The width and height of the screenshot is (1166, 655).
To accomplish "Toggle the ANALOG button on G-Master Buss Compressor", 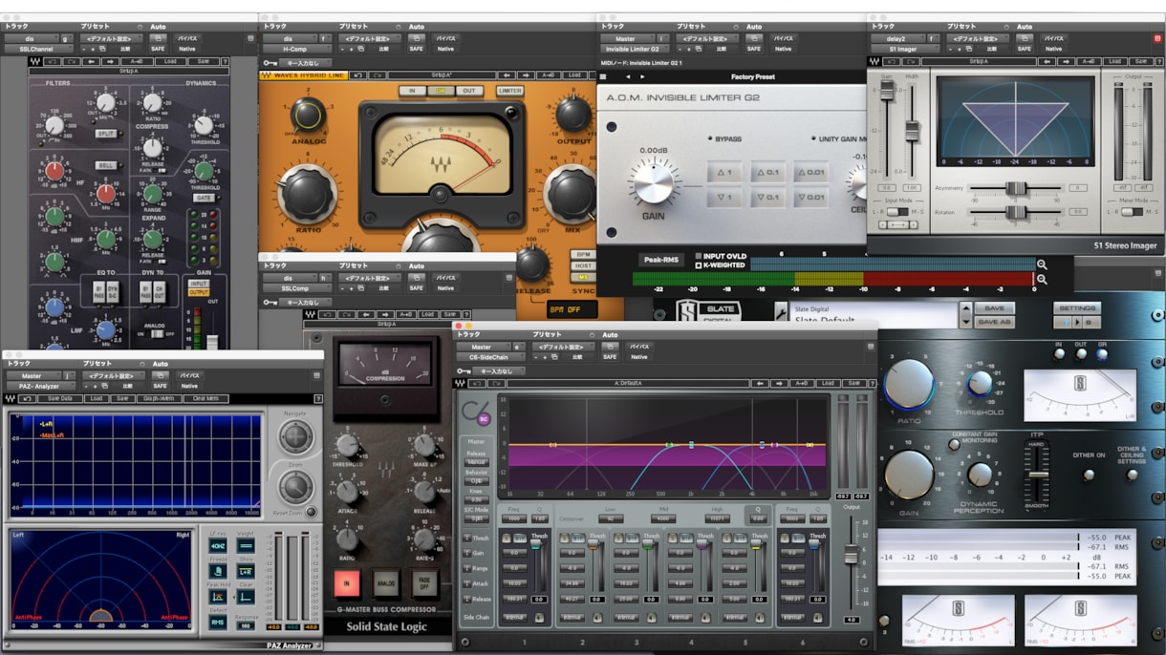I will [x=385, y=582].
